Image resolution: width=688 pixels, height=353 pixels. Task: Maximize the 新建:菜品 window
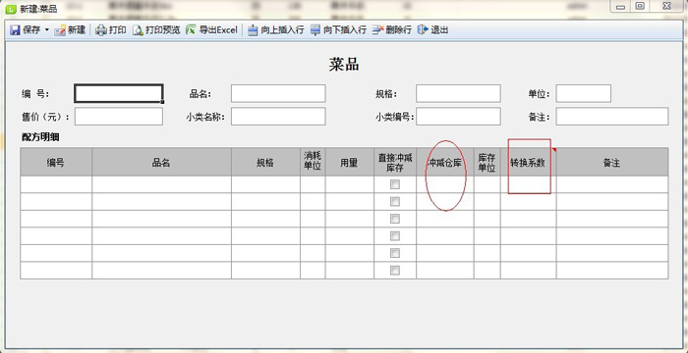click(x=640, y=6)
